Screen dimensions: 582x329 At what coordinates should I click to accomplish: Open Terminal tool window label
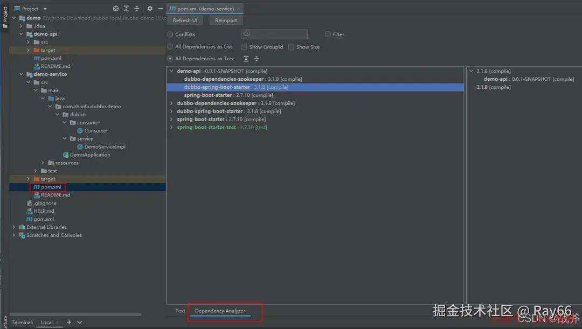click(x=22, y=323)
